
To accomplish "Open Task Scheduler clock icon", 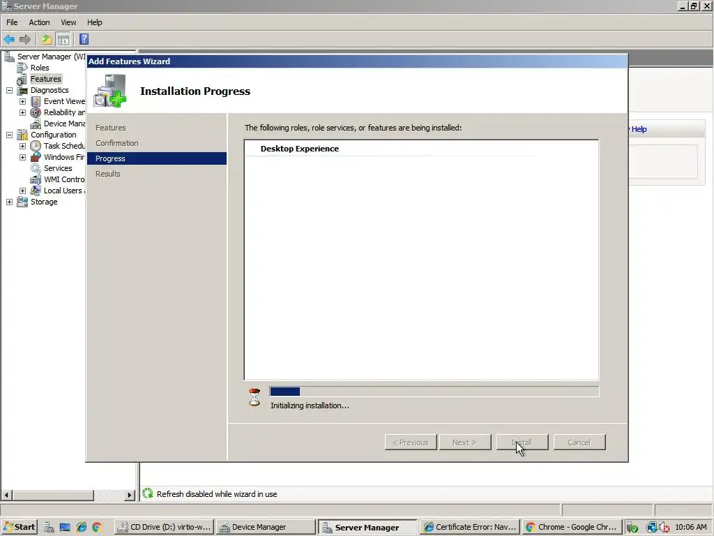I will pyautogui.click(x=36, y=146).
